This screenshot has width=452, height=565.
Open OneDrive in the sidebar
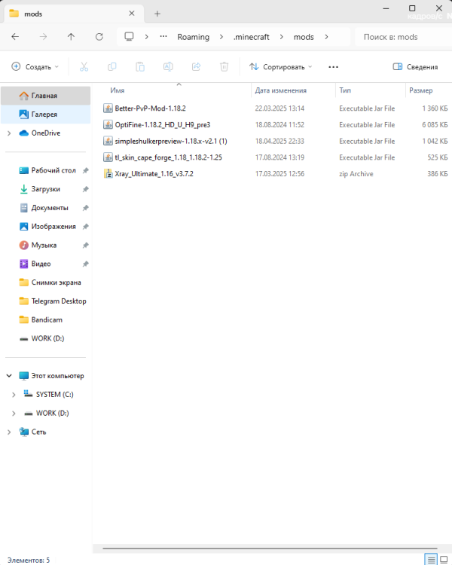[45, 133]
